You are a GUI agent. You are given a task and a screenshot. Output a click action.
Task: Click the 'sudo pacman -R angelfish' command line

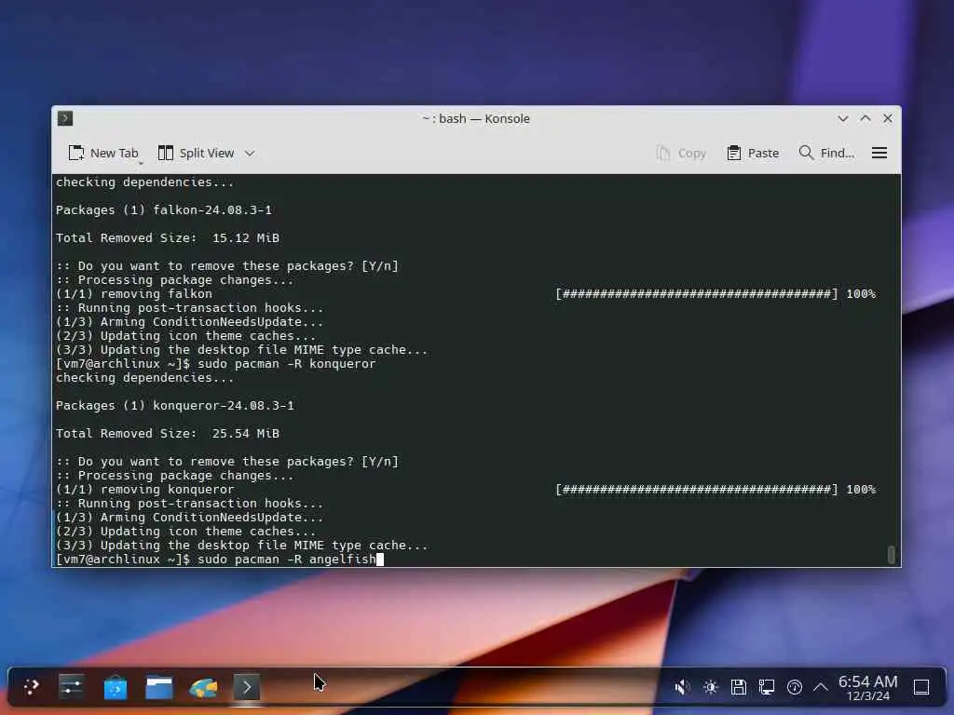pos(287,560)
